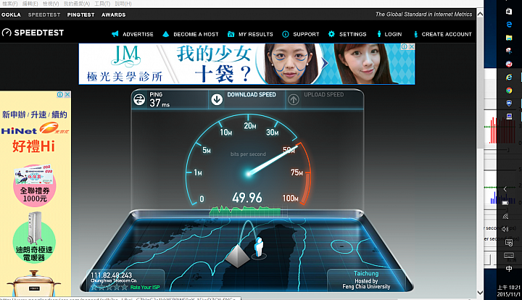522x300 pixels.
Task: Open Google Chrome from the taskbar
Action: click(509, 90)
